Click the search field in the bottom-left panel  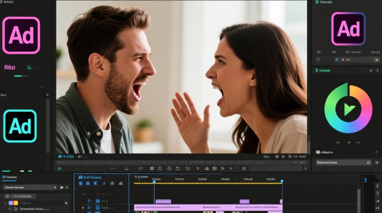(30, 187)
